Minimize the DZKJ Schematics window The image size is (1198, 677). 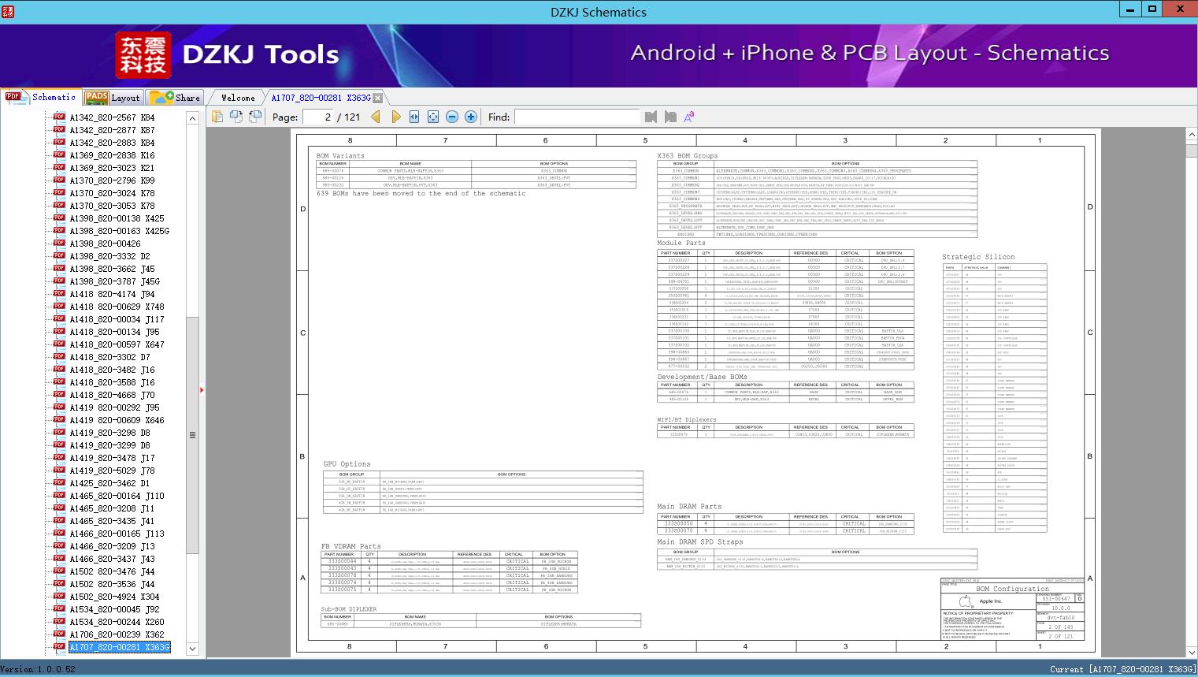[x=1131, y=9]
